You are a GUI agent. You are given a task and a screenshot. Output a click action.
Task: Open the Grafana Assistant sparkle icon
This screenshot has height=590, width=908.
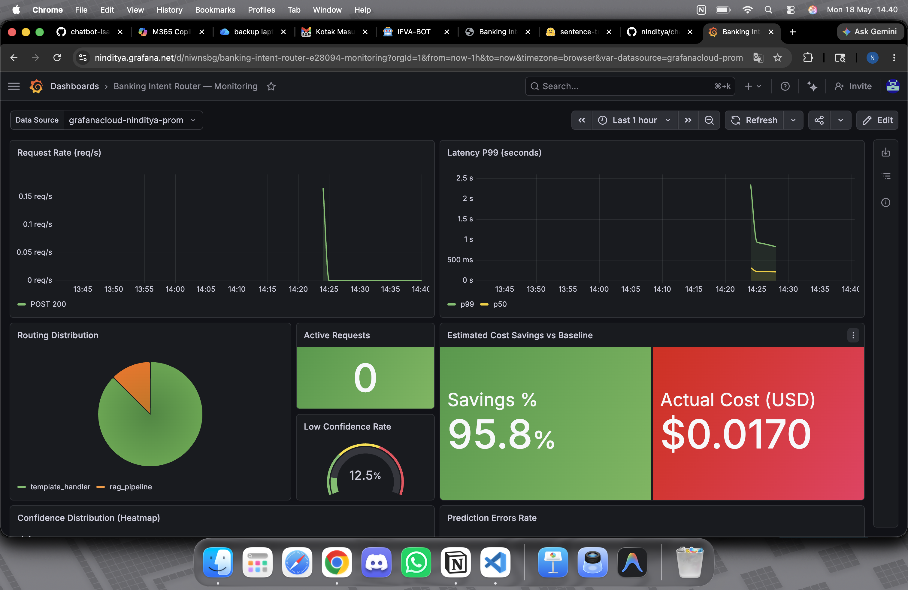[812, 86]
